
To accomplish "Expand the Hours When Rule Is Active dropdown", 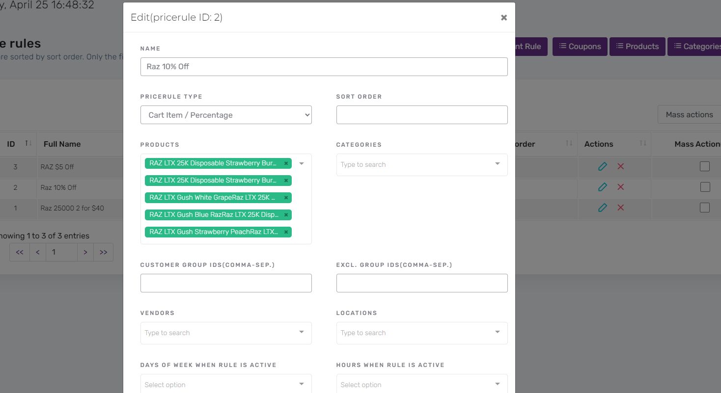I will (x=422, y=384).
